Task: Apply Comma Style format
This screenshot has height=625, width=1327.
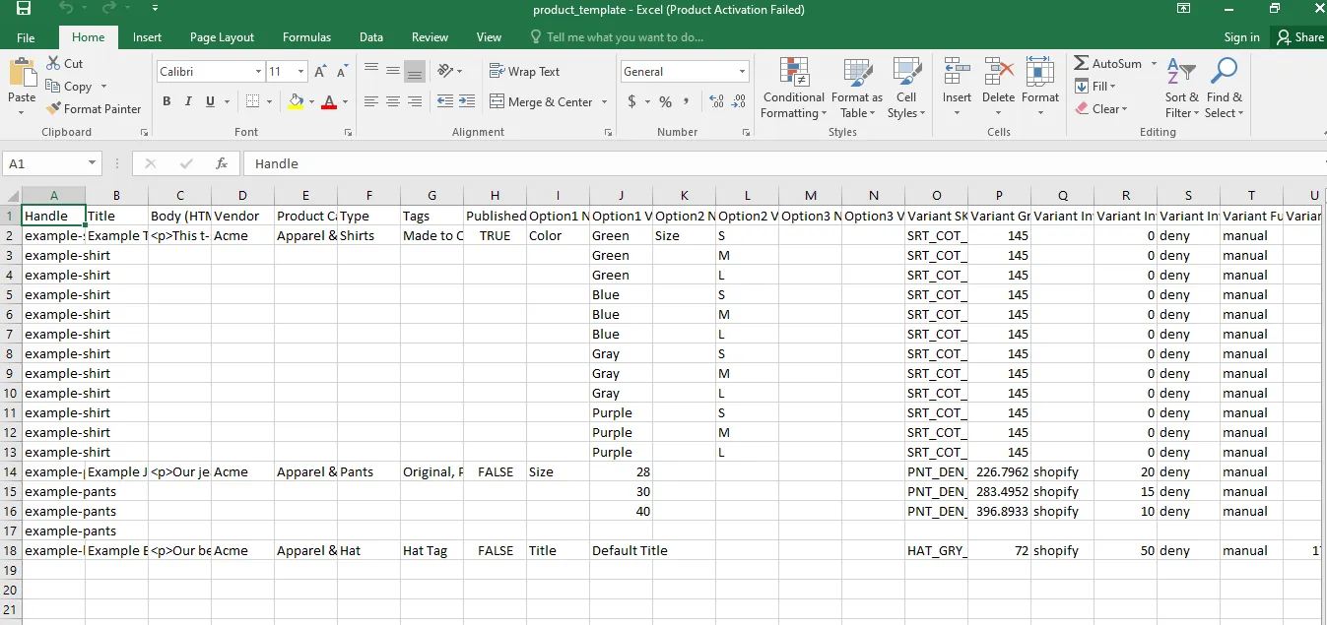Action: 687,101
